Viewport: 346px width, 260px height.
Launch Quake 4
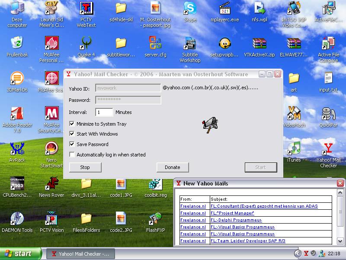(86, 45)
